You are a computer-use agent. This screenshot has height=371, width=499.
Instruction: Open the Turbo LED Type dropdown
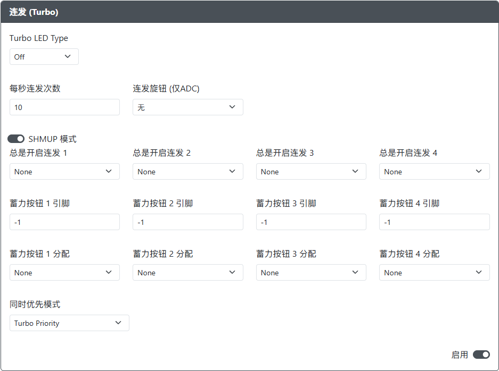pos(44,57)
